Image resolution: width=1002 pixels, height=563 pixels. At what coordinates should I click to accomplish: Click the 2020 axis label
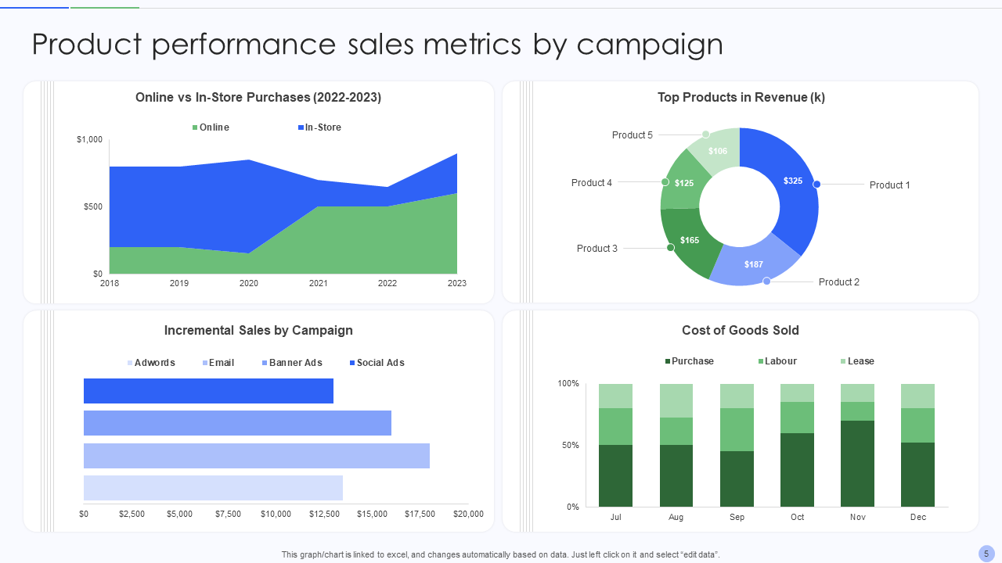[x=249, y=283]
